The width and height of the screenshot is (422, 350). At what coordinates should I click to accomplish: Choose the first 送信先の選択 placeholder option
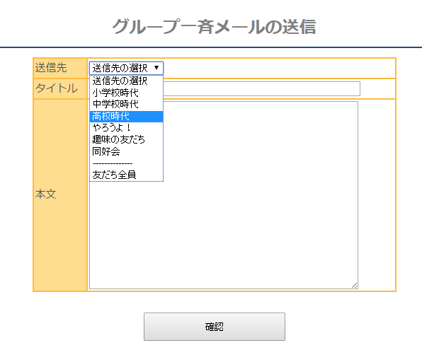point(126,81)
